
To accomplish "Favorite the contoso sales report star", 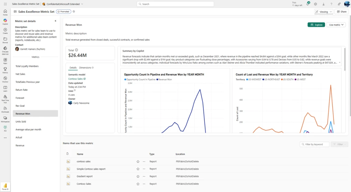I will 138,162.
